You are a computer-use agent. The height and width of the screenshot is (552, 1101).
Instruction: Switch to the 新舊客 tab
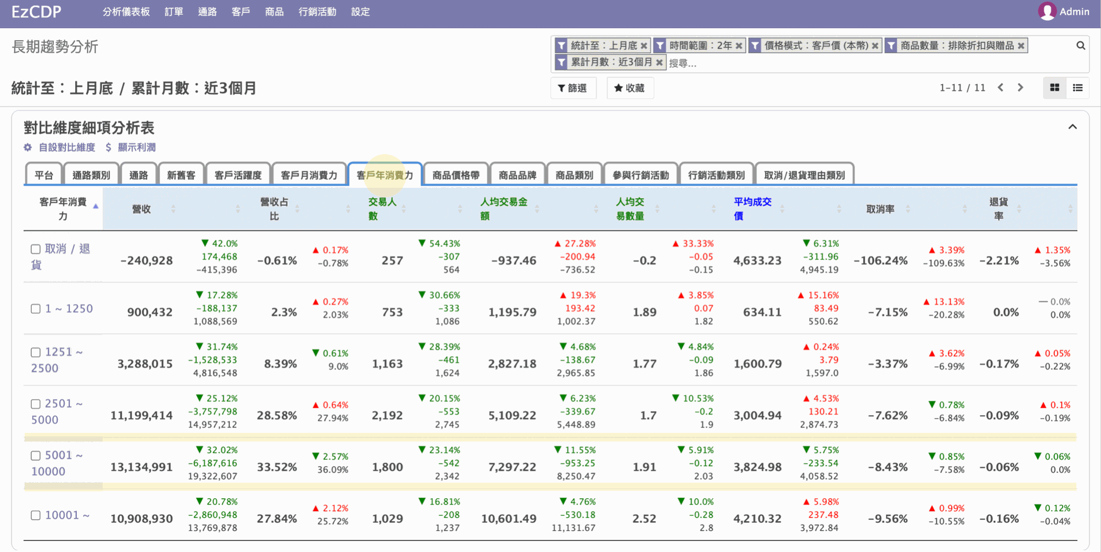[181, 175]
